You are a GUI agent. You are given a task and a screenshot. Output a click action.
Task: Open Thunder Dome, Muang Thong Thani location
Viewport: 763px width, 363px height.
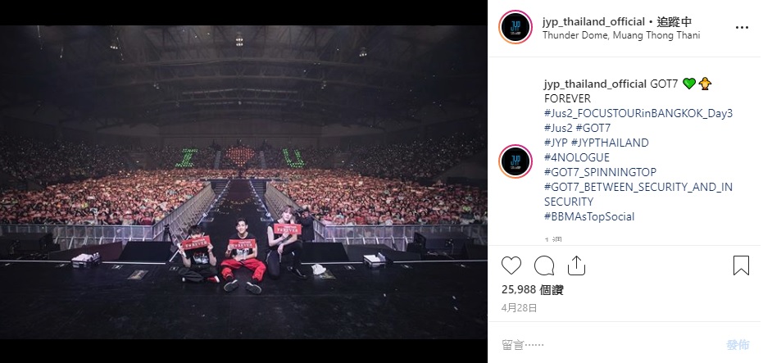(621, 35)
